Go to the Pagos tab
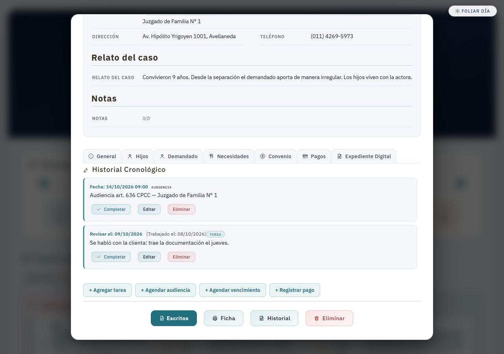Viewport: 504px width, 354px height. pos(314,156)
